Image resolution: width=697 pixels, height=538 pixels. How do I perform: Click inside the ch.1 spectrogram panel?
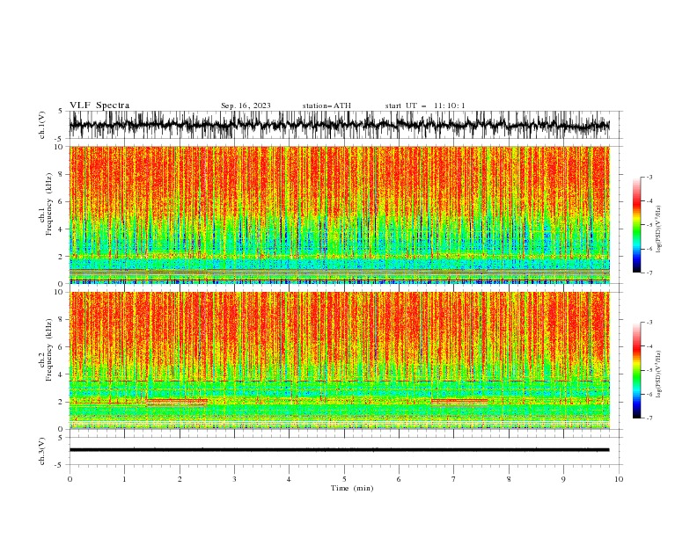tap(339, 214)
